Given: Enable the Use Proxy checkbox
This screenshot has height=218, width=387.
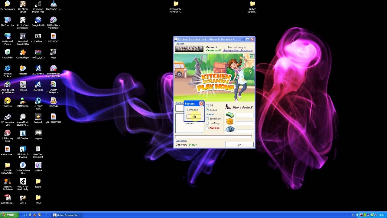Looking at the screenshot, I should (x=207, y=123).
